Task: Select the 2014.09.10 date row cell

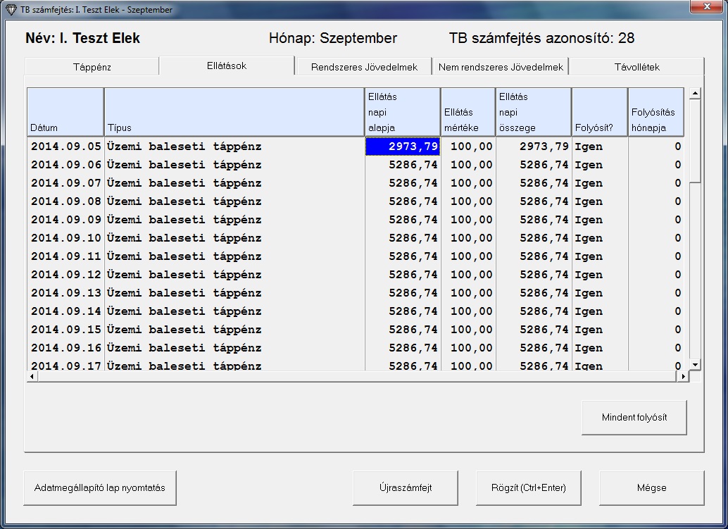Action: 65,238
